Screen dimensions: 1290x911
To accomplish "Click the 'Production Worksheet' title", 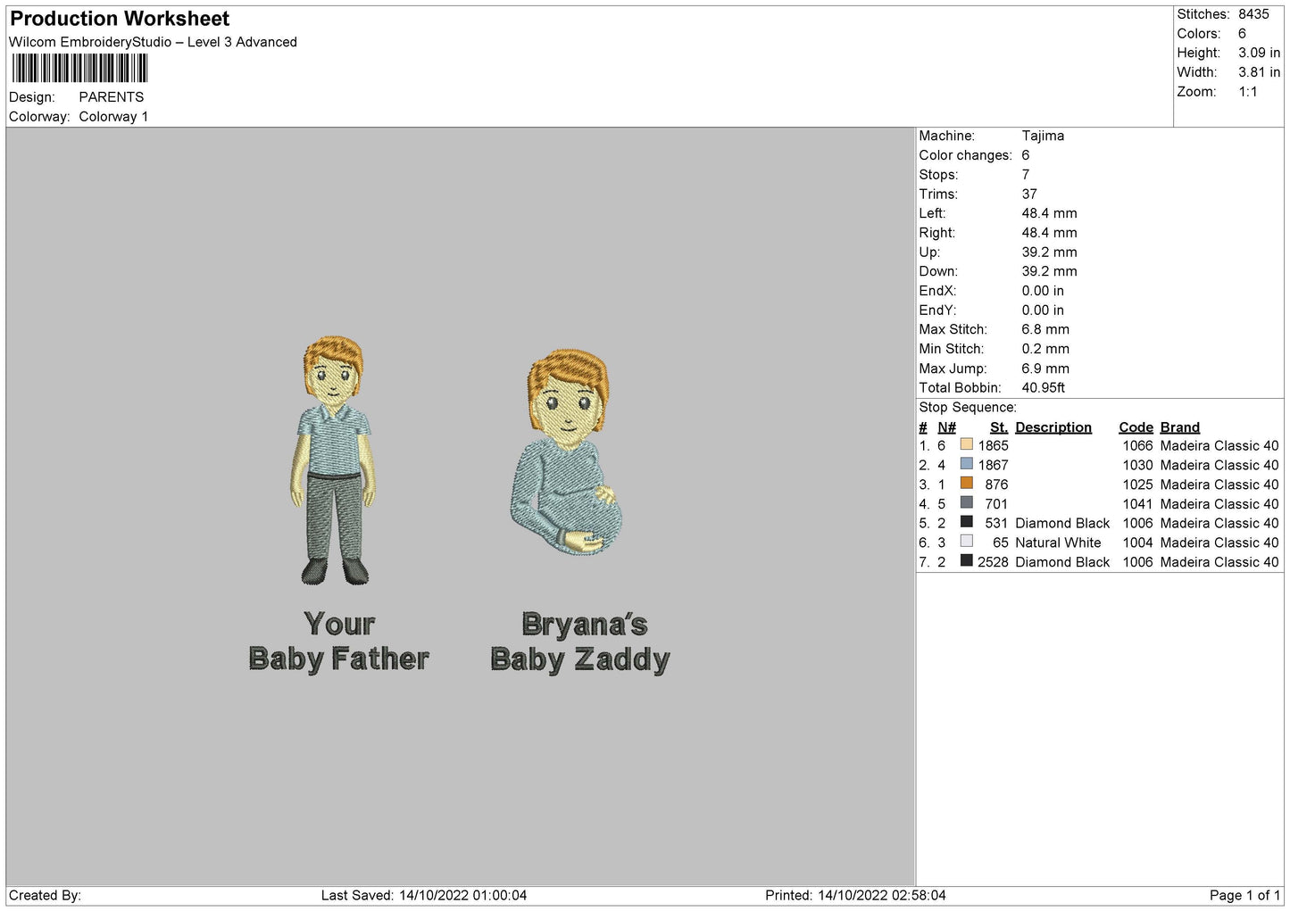I will 120,19.
